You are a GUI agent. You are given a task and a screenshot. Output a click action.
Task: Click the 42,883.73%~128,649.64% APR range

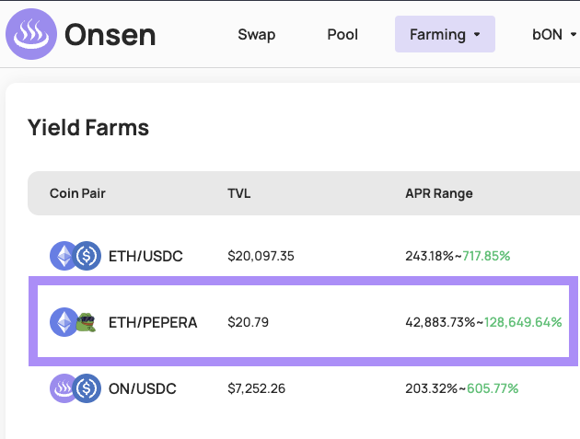484,322
